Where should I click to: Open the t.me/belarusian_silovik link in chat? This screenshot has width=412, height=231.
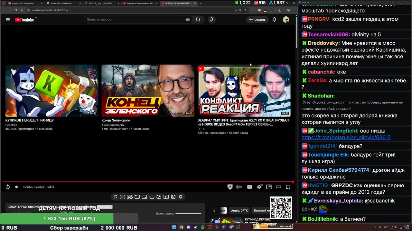tap(346, 137)
